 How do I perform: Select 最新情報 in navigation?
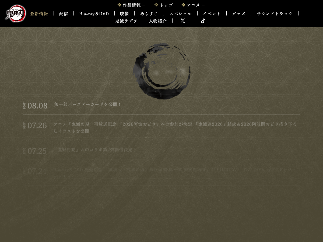[x=39, y=13]
